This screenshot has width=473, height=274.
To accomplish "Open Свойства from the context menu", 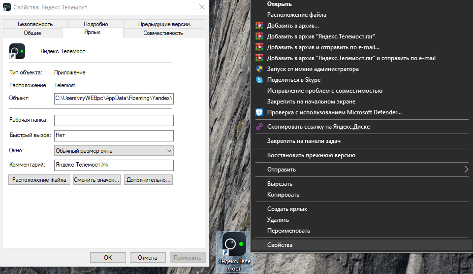I will (x=361, y=245).
